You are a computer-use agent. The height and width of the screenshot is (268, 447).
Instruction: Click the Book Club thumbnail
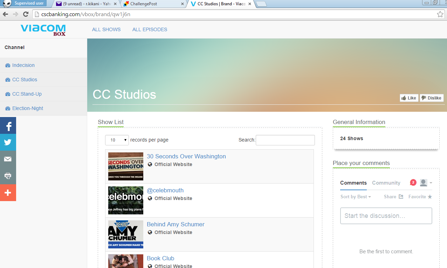pyautogui.click(x=126, y=261)
